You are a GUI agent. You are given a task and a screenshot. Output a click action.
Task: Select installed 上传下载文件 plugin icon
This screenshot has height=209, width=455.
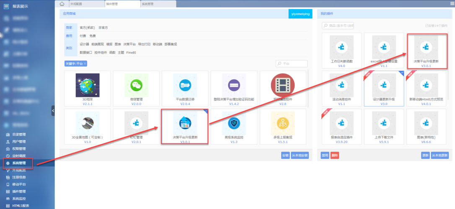384,123
